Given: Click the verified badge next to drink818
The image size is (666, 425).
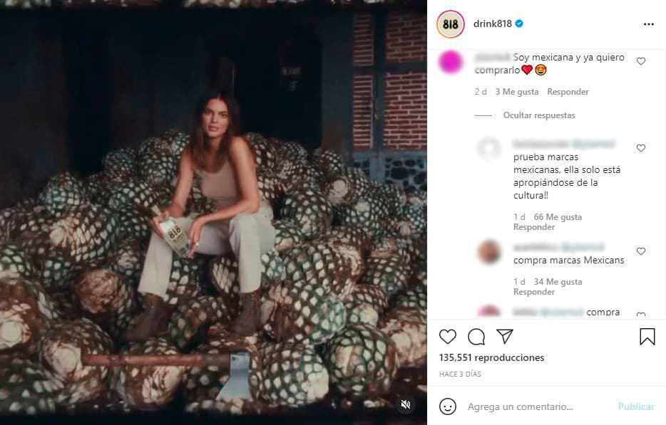Looking at the screenshot, I should 520,23.
